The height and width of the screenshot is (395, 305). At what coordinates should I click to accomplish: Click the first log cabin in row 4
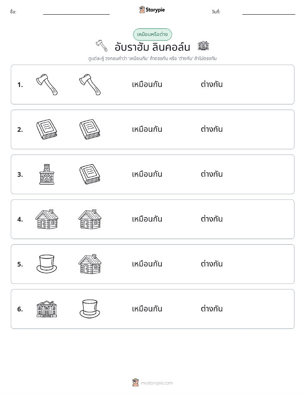(x=47, y=219)
